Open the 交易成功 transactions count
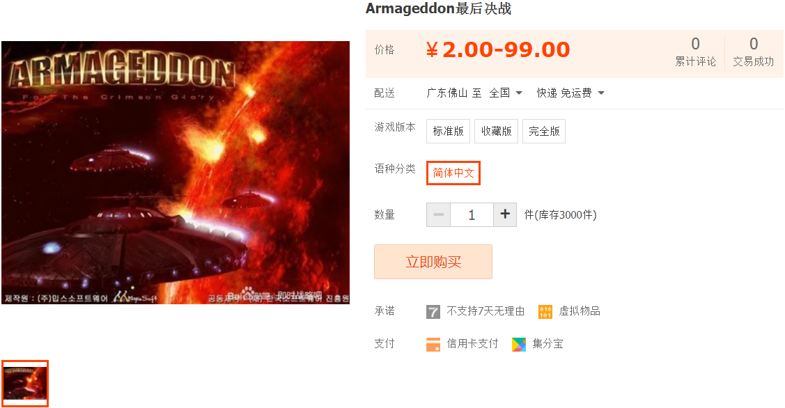Viewport: 785px width, 408px height. click(754, 52)
